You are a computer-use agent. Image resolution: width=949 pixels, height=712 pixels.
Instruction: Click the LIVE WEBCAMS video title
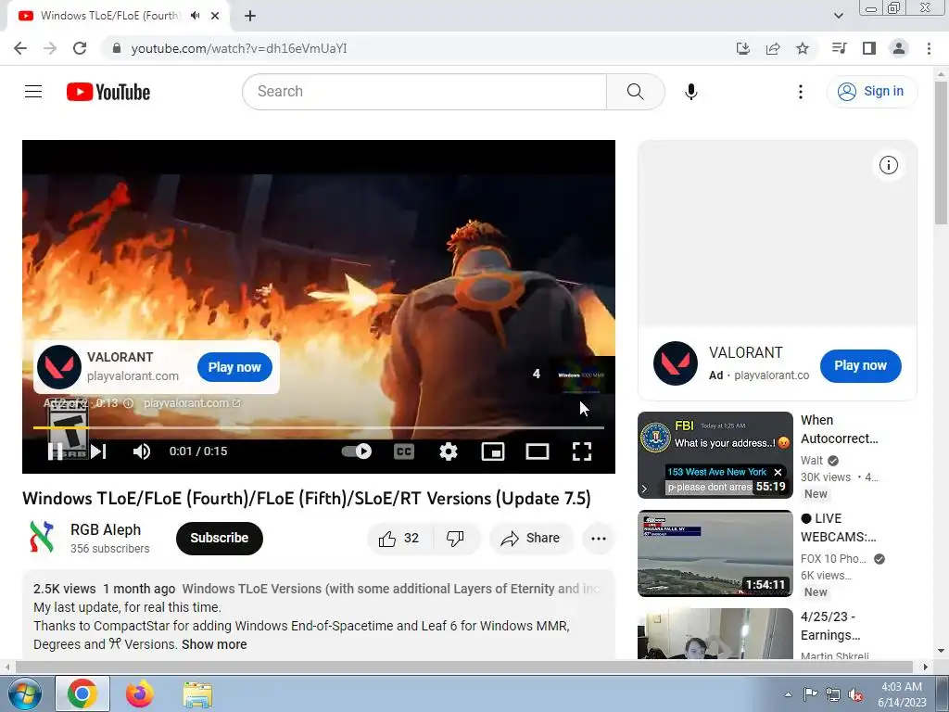[x=838, y=528]
